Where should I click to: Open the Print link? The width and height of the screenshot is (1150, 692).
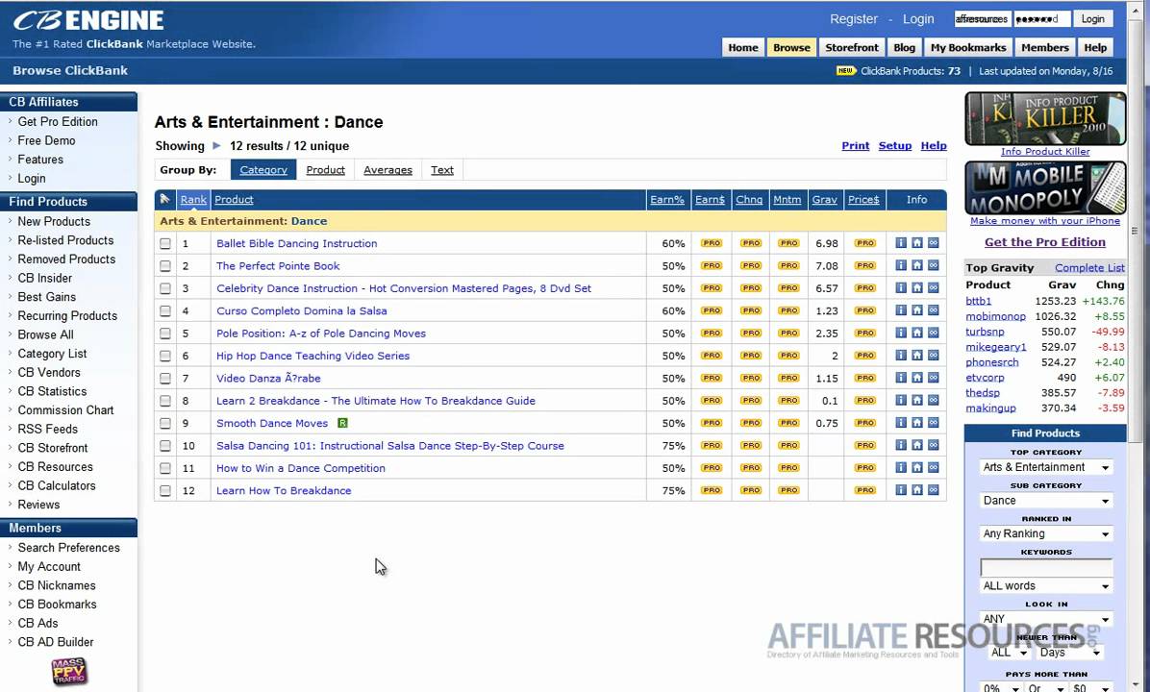coord(855,146)
